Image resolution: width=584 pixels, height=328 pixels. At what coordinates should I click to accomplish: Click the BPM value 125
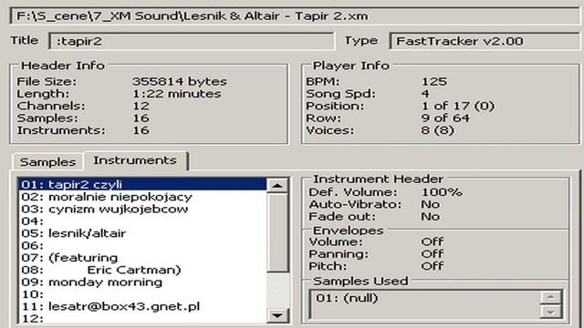(434, 81)
